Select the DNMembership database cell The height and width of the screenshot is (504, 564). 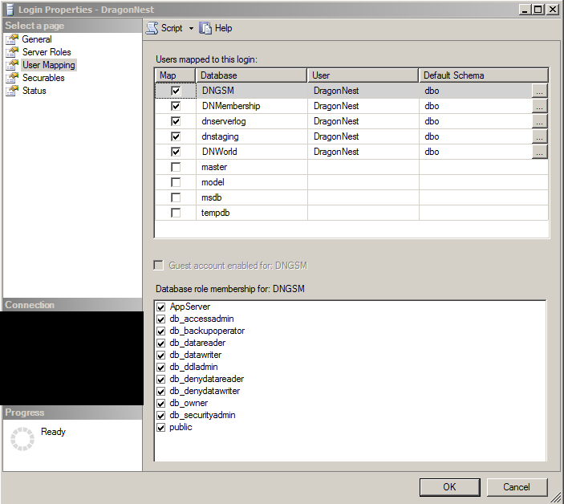point(252,106)
